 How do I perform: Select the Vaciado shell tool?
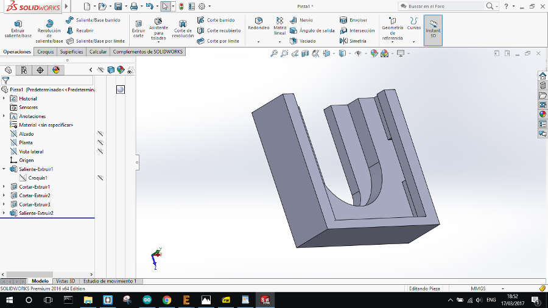point(303,41)
